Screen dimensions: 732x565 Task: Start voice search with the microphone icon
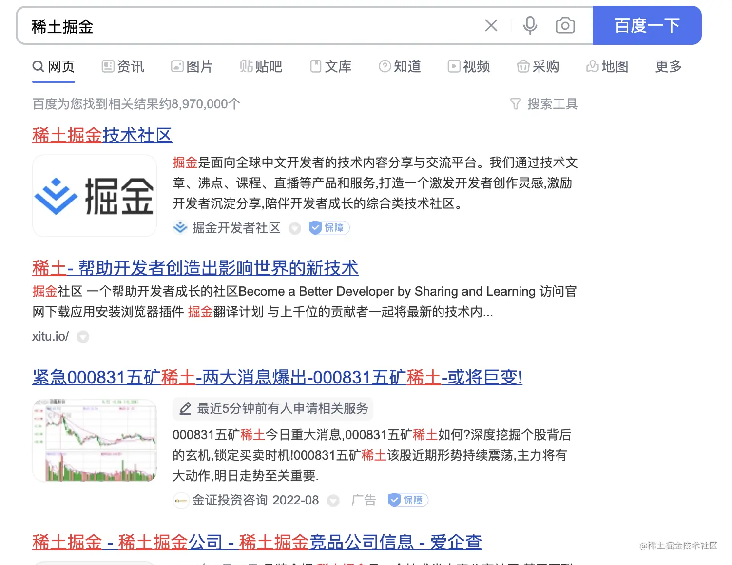tap(530, 25)
